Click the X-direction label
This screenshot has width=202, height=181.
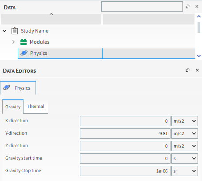point(16,120)
